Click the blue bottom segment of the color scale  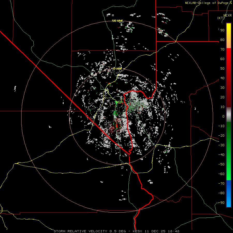pos(229,193)
